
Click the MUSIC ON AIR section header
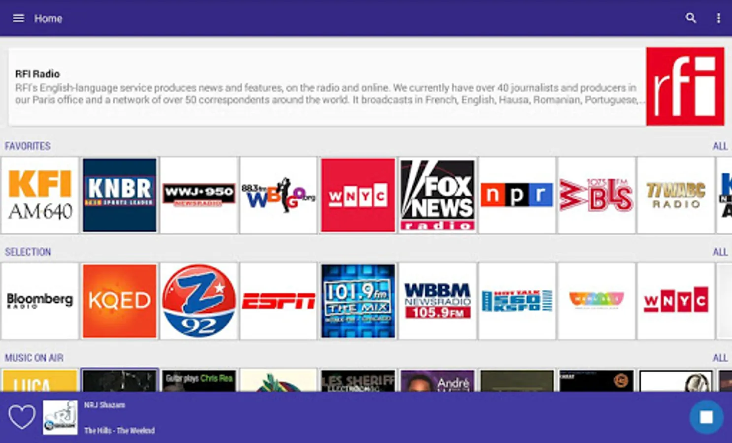pos(34,358)
